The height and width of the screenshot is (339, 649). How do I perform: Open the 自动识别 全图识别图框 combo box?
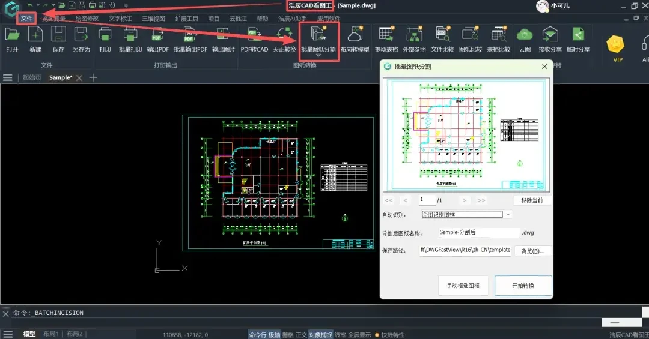(466, 215)
